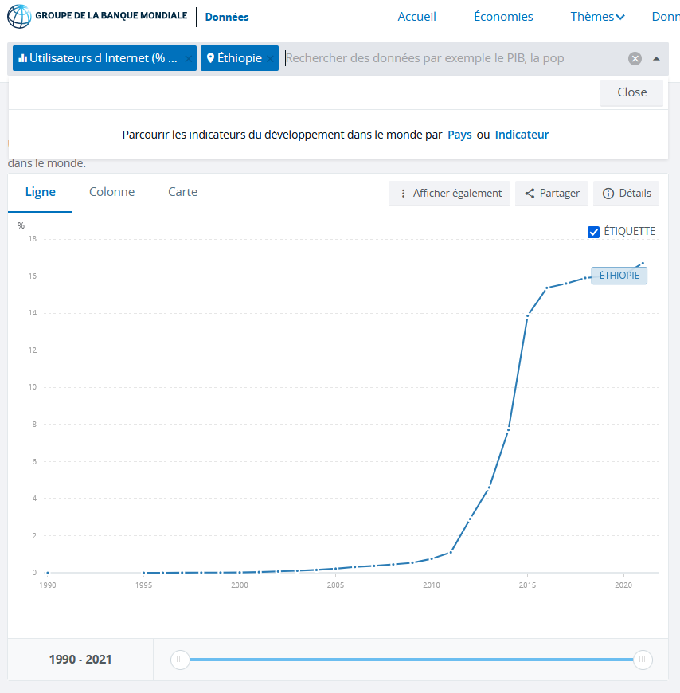The height and width of the screenshot is (693, 680).
Task: Open the Détails info button
Action: click(x=626, y=193)
